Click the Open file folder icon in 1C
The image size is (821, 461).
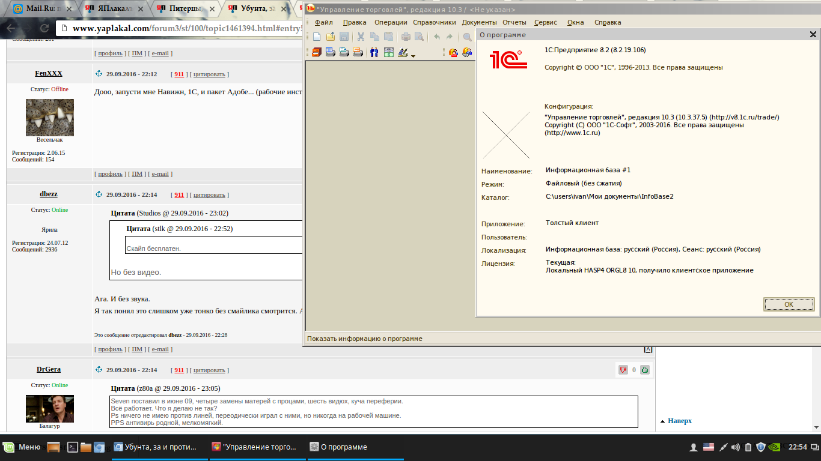tap(331, 37)
